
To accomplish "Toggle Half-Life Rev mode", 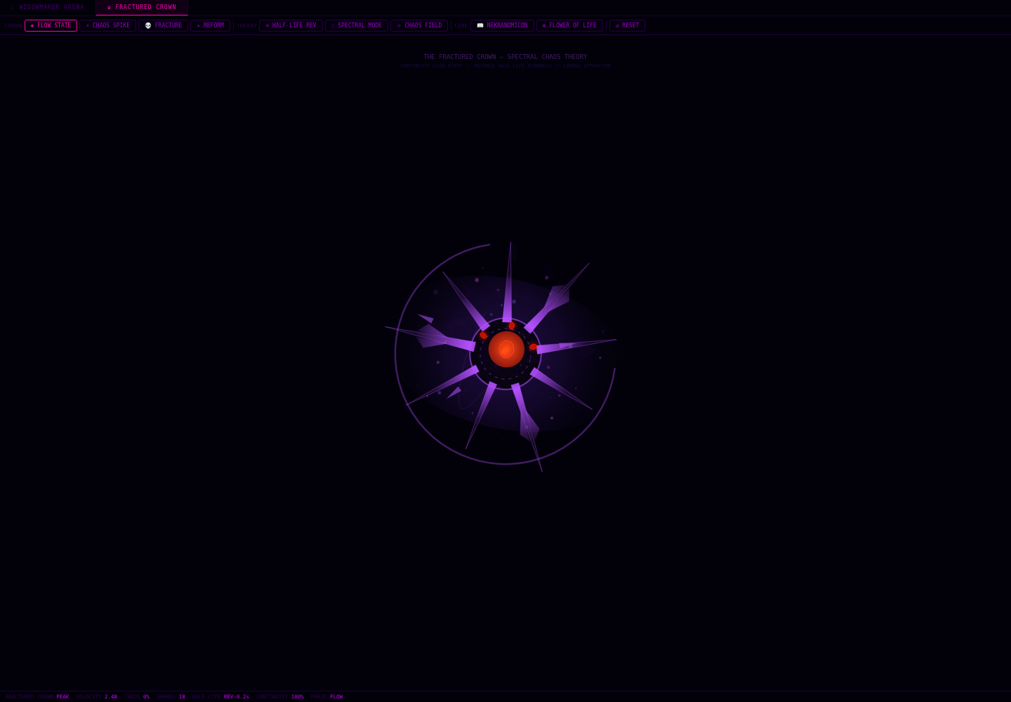I will point(291,25).
